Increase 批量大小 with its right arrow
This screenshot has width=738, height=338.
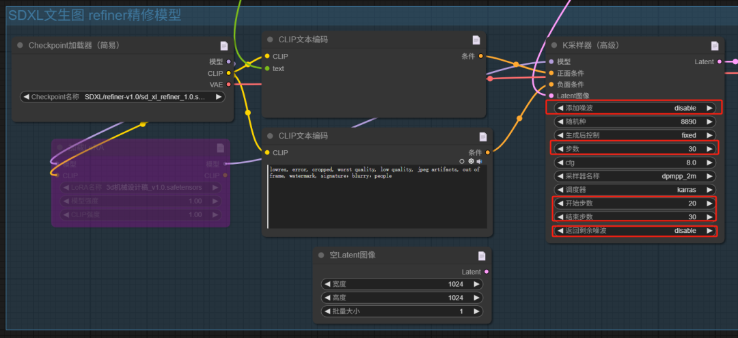click(x=476, y=311)
